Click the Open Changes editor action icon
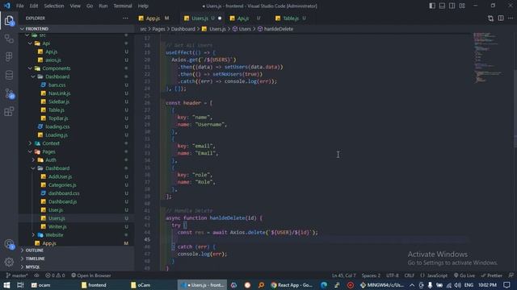Image resolution: width=517 pixels, height=290 pixels. pyautogui.click(x=490, y=19)
